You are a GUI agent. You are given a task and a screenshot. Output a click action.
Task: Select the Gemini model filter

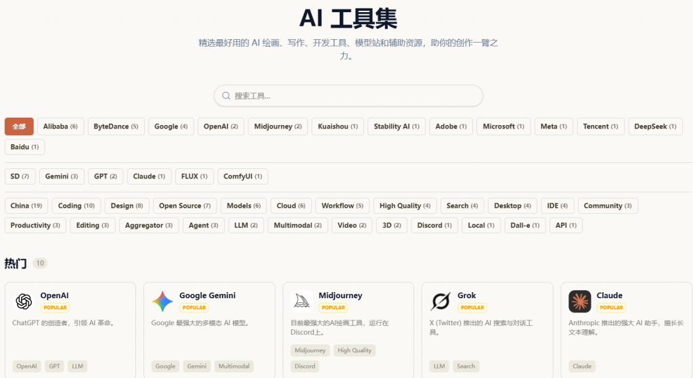62,176
